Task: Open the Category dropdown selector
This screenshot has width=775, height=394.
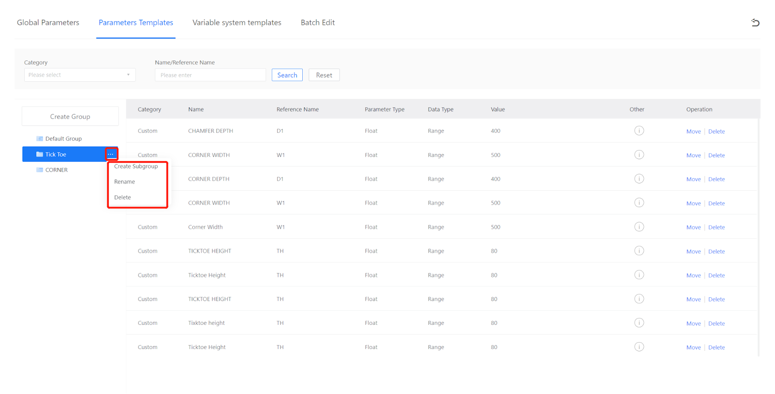Action: coord(79,75)
